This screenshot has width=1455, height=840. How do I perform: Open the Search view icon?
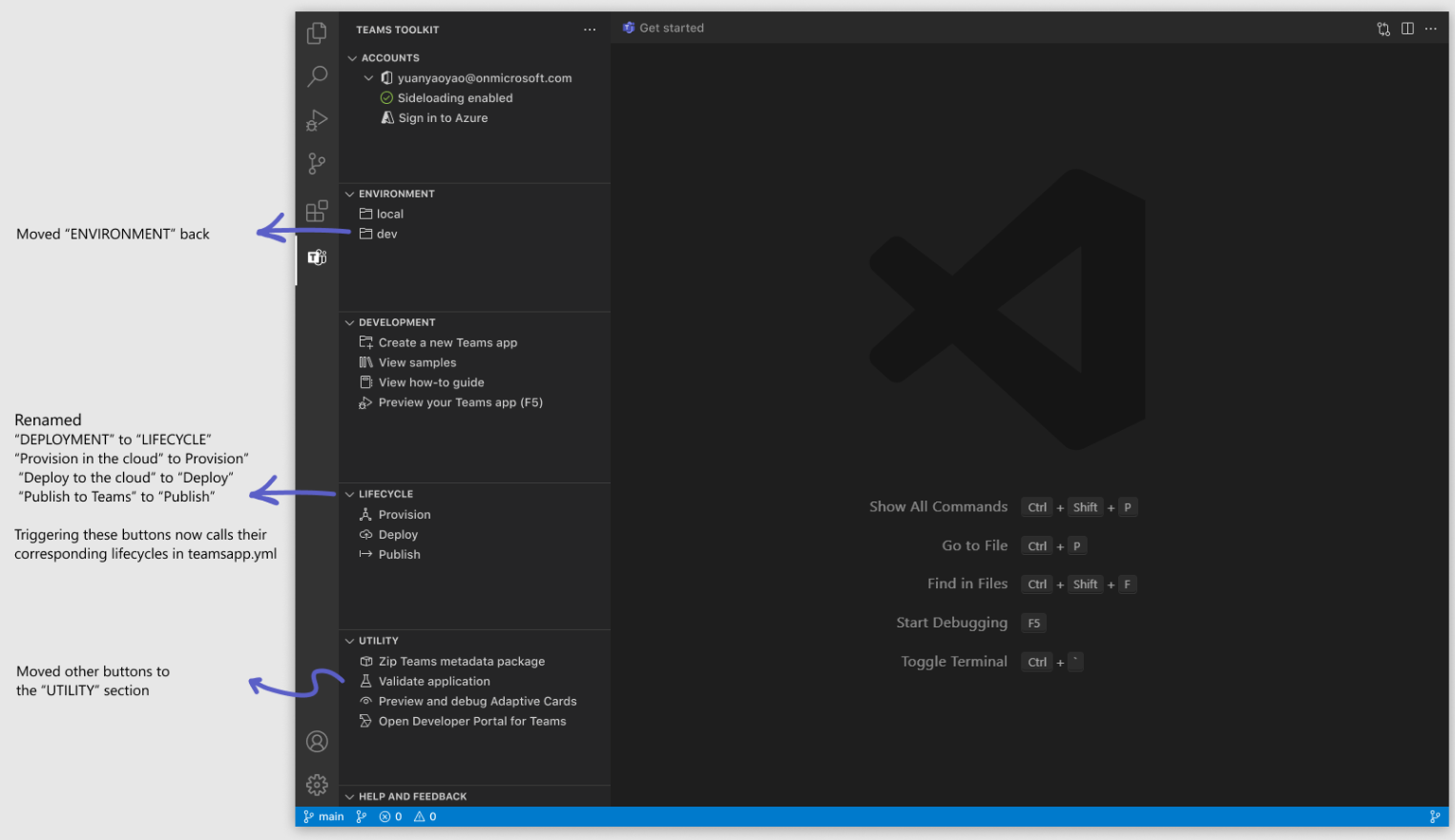coord(317,76)
